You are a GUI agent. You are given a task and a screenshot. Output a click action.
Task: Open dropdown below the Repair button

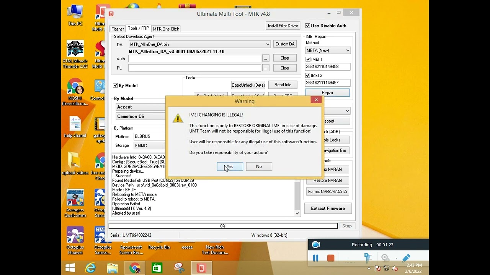pyautogui.click(x=347, y=111)
